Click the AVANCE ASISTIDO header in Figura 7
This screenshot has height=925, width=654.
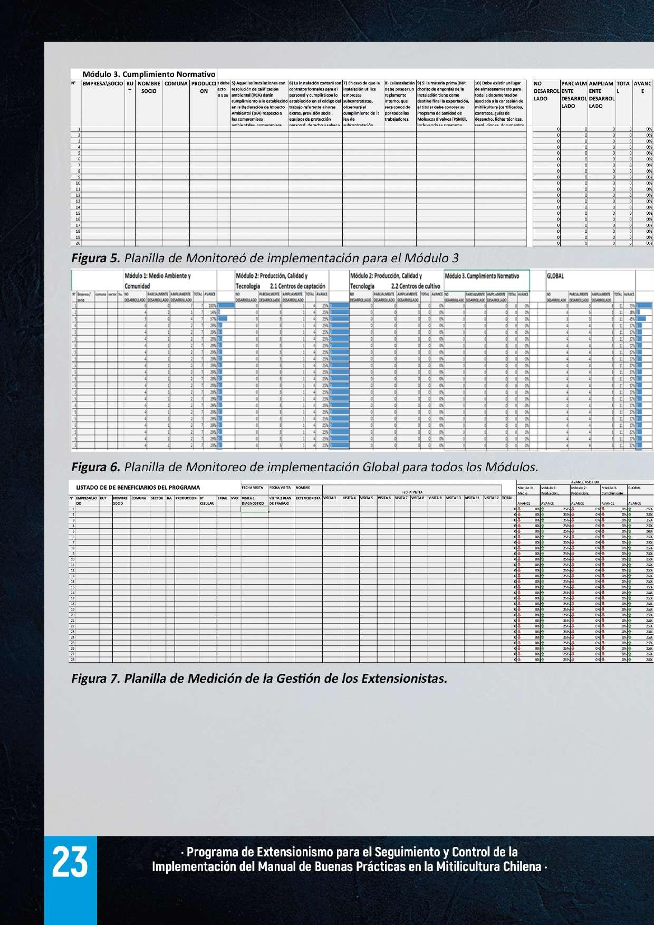[585, 482]
